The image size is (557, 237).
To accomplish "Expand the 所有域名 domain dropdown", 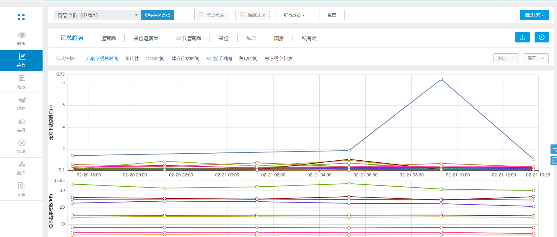I will (x=294, y=15).
